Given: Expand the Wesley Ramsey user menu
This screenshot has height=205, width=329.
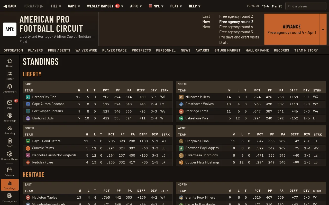Looking at the screenshot, I should tap(105, 6).
